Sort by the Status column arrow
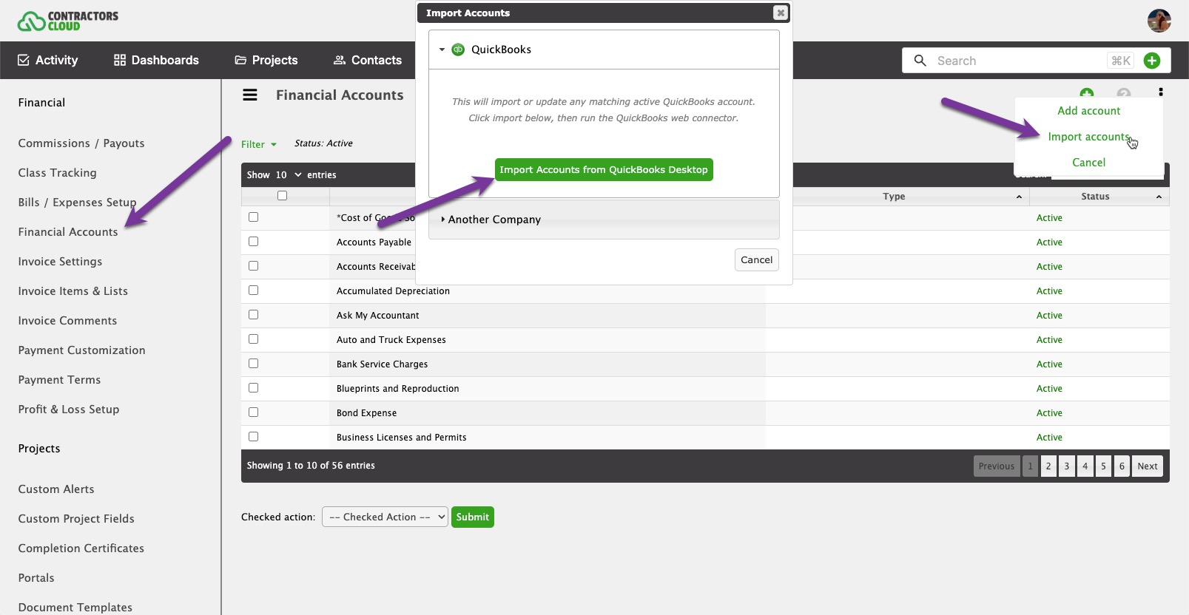Image resolution: width=1189 pixels, height=615 pixels. point(1159,197)
